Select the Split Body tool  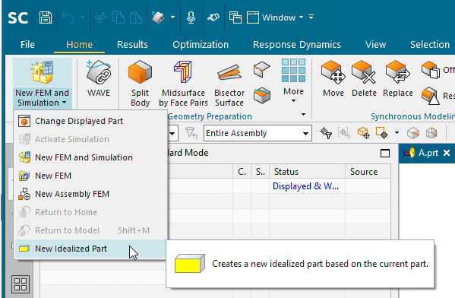(141, 84)
